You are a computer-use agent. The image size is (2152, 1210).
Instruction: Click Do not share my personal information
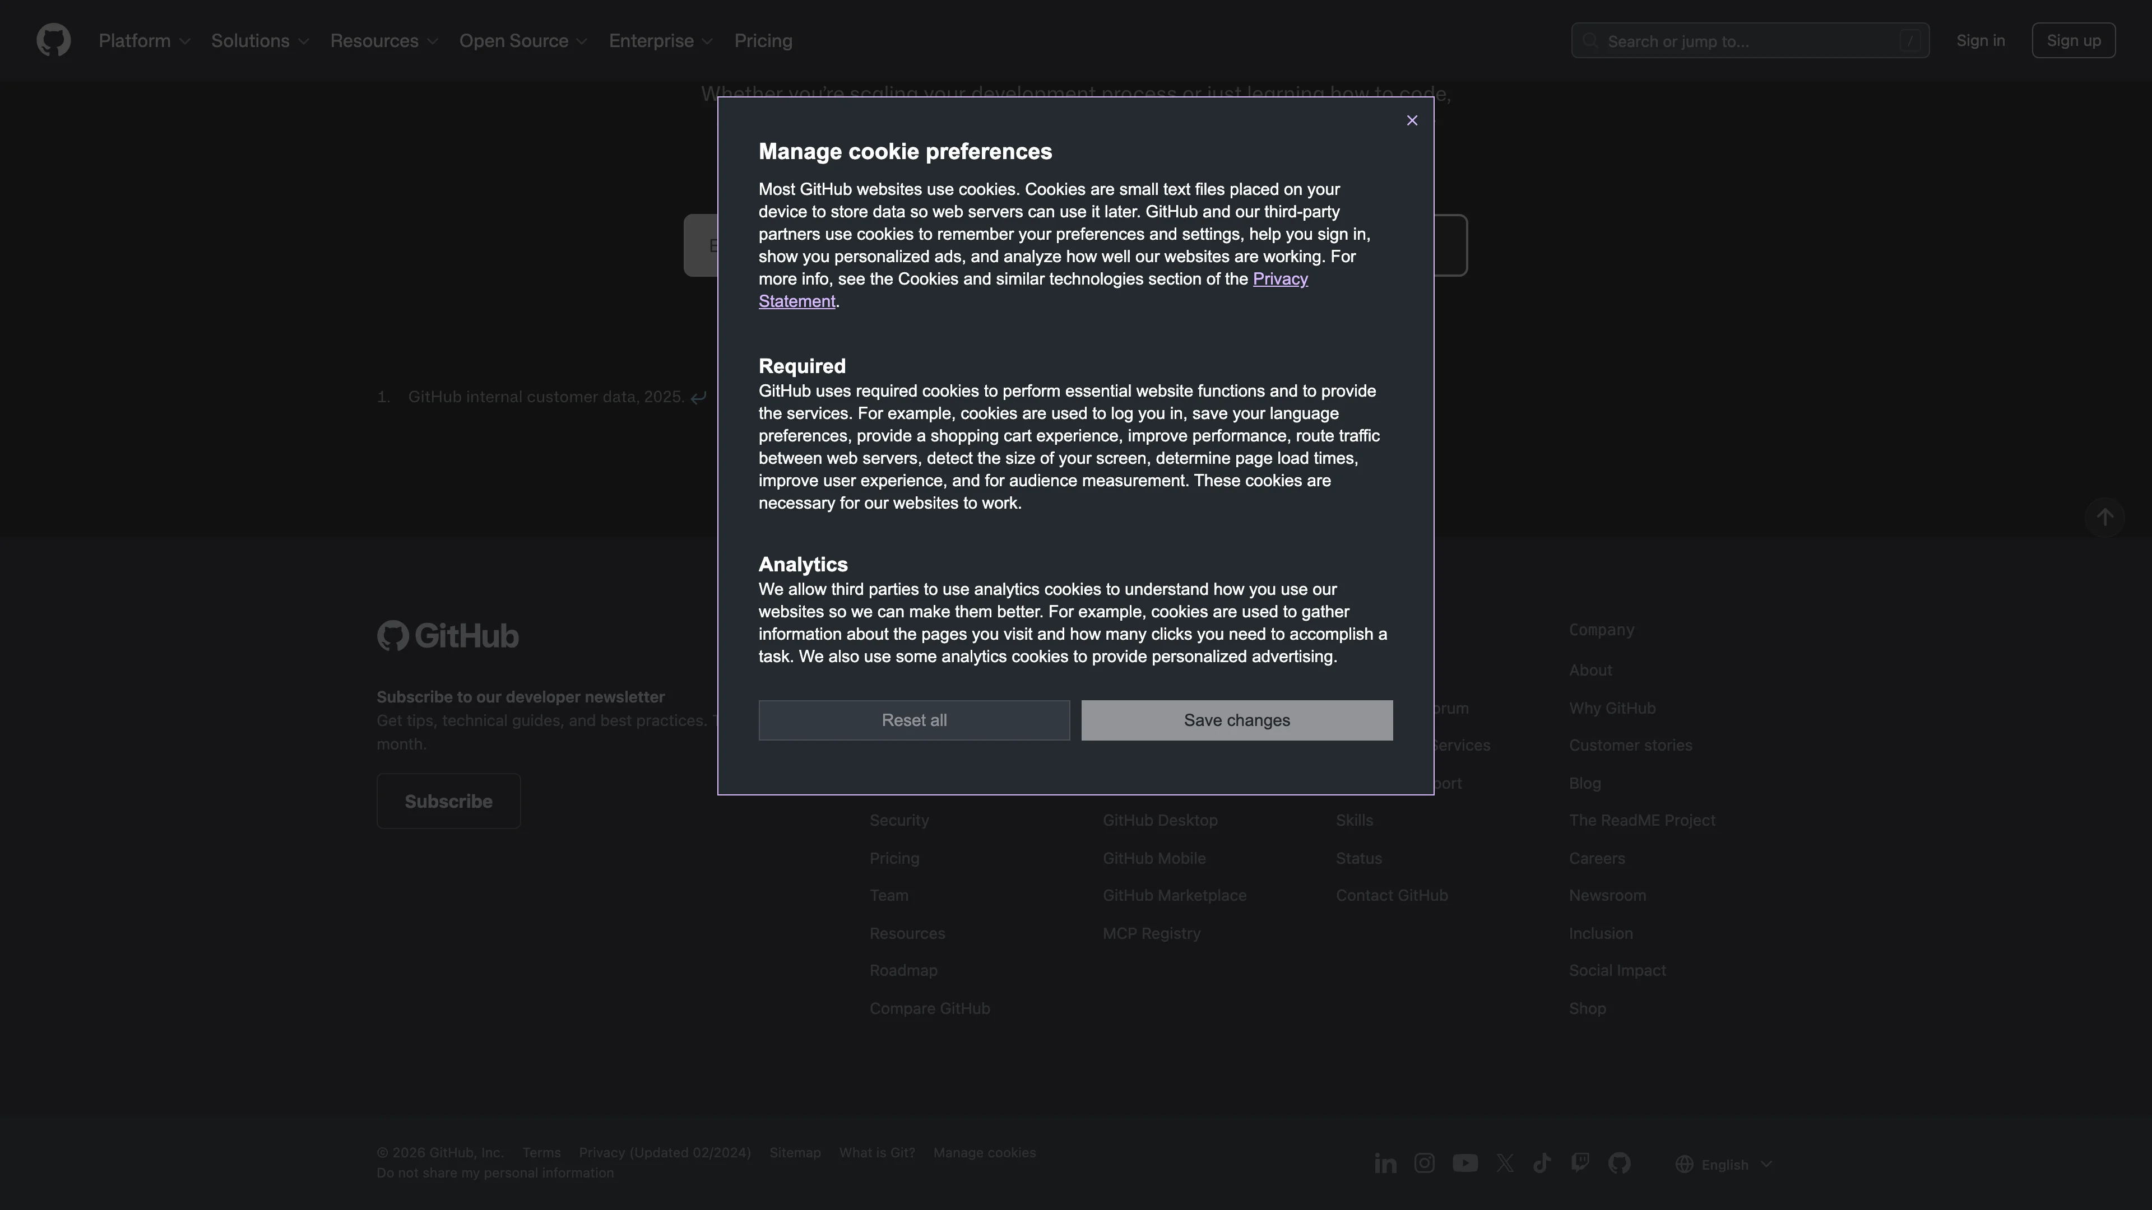coord(495,1173)
